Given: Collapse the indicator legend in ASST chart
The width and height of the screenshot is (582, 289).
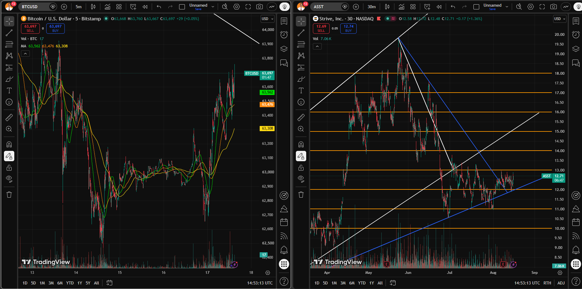Looking at the screenshot, I should coord(317,46).
